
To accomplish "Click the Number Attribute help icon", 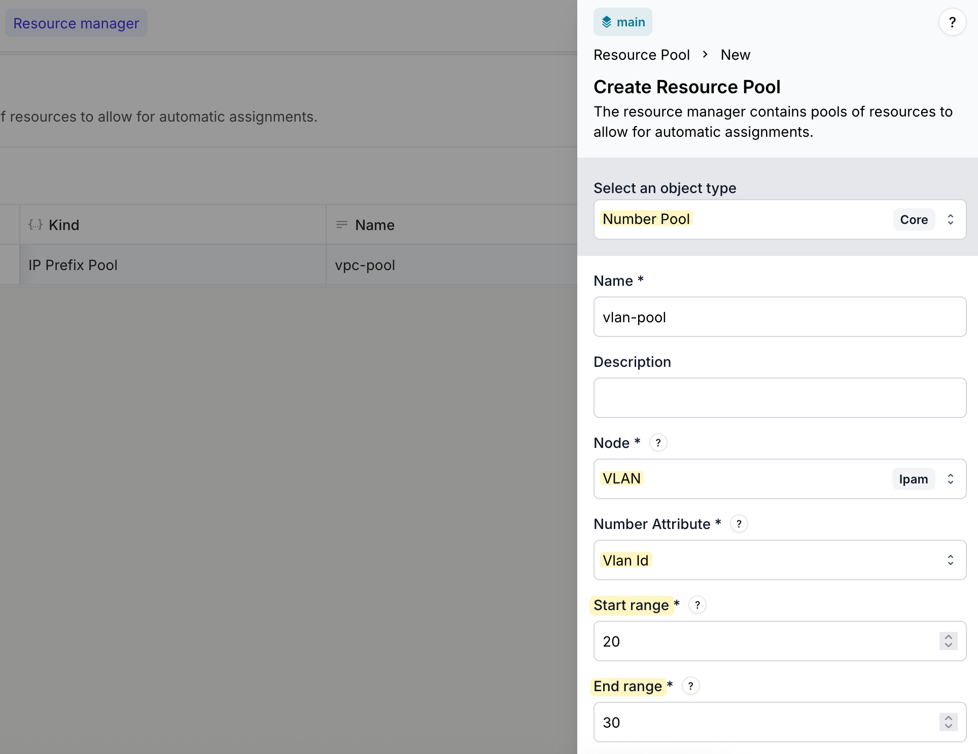I will click(739, 524).
